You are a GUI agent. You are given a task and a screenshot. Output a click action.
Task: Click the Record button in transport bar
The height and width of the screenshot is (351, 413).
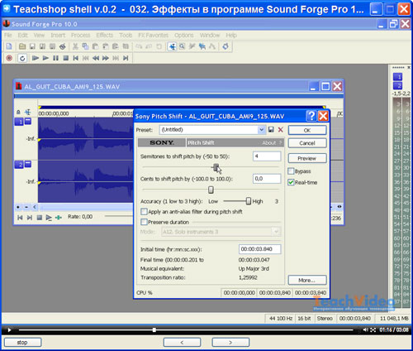(x=9, y=58)
